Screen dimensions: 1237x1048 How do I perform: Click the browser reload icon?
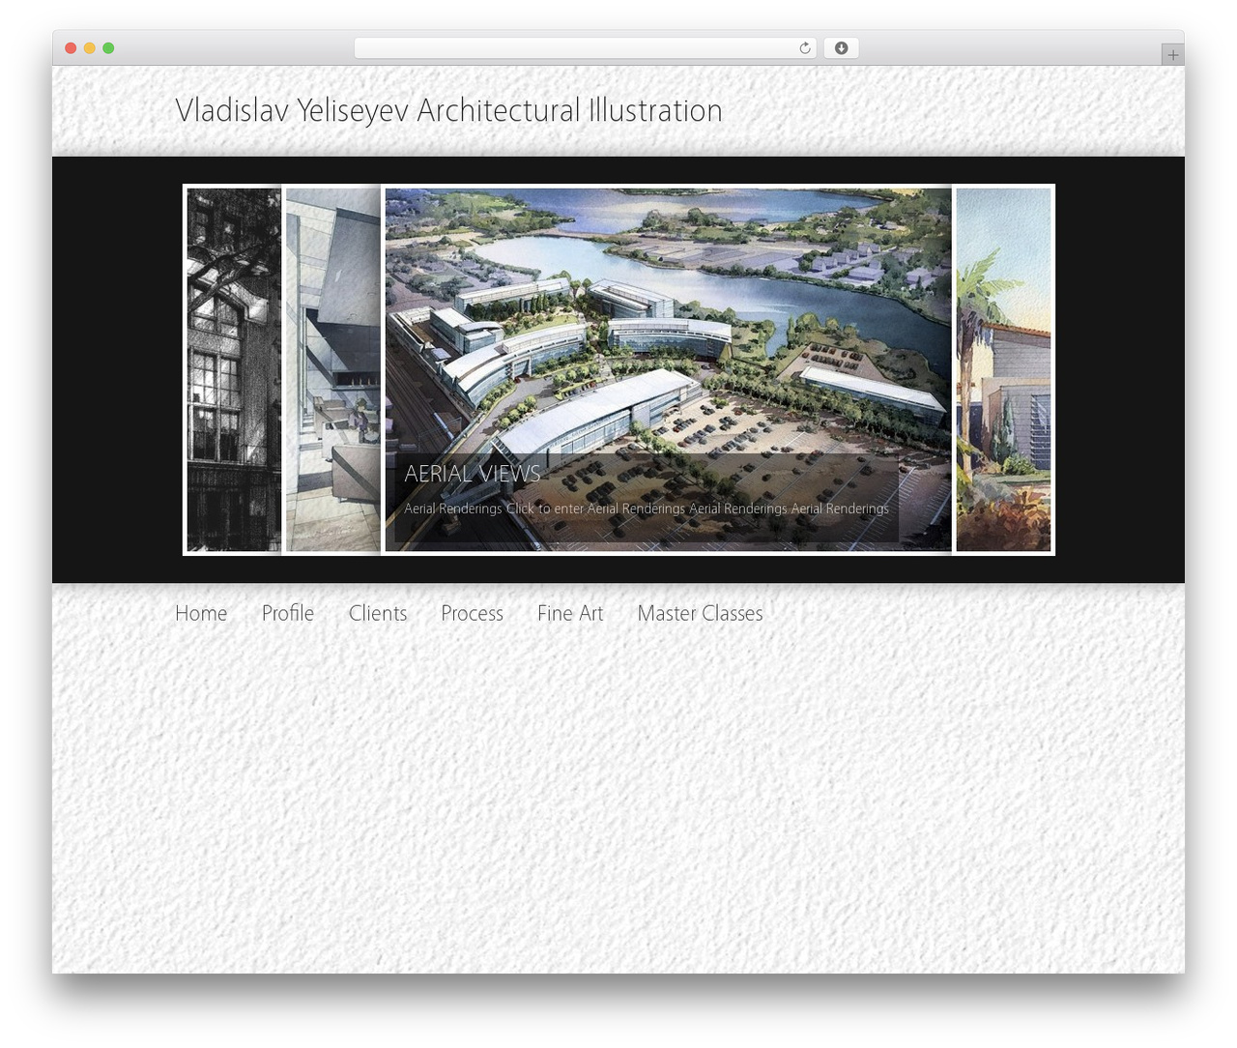click(804, 48)
